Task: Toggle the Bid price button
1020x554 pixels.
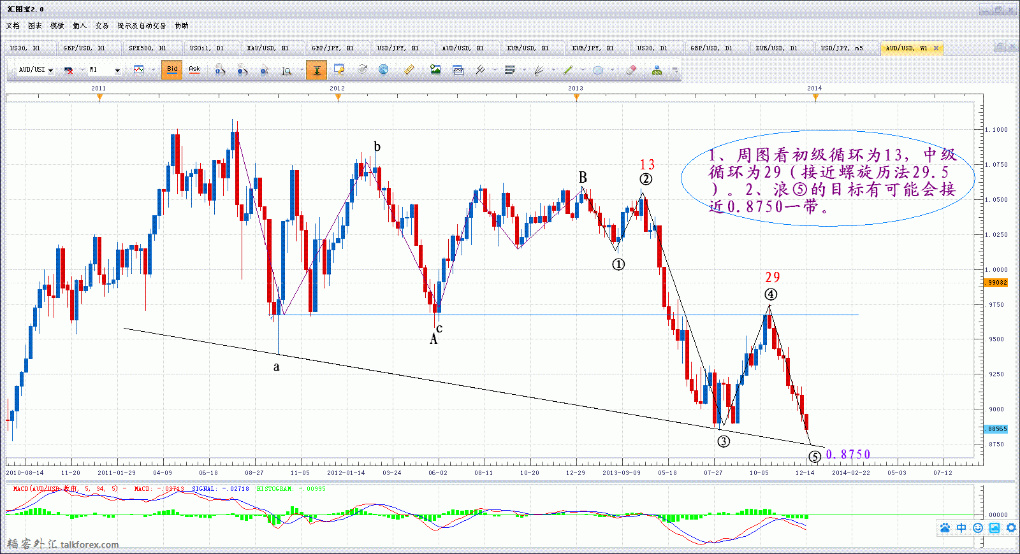Action: [x=172, y=70]
